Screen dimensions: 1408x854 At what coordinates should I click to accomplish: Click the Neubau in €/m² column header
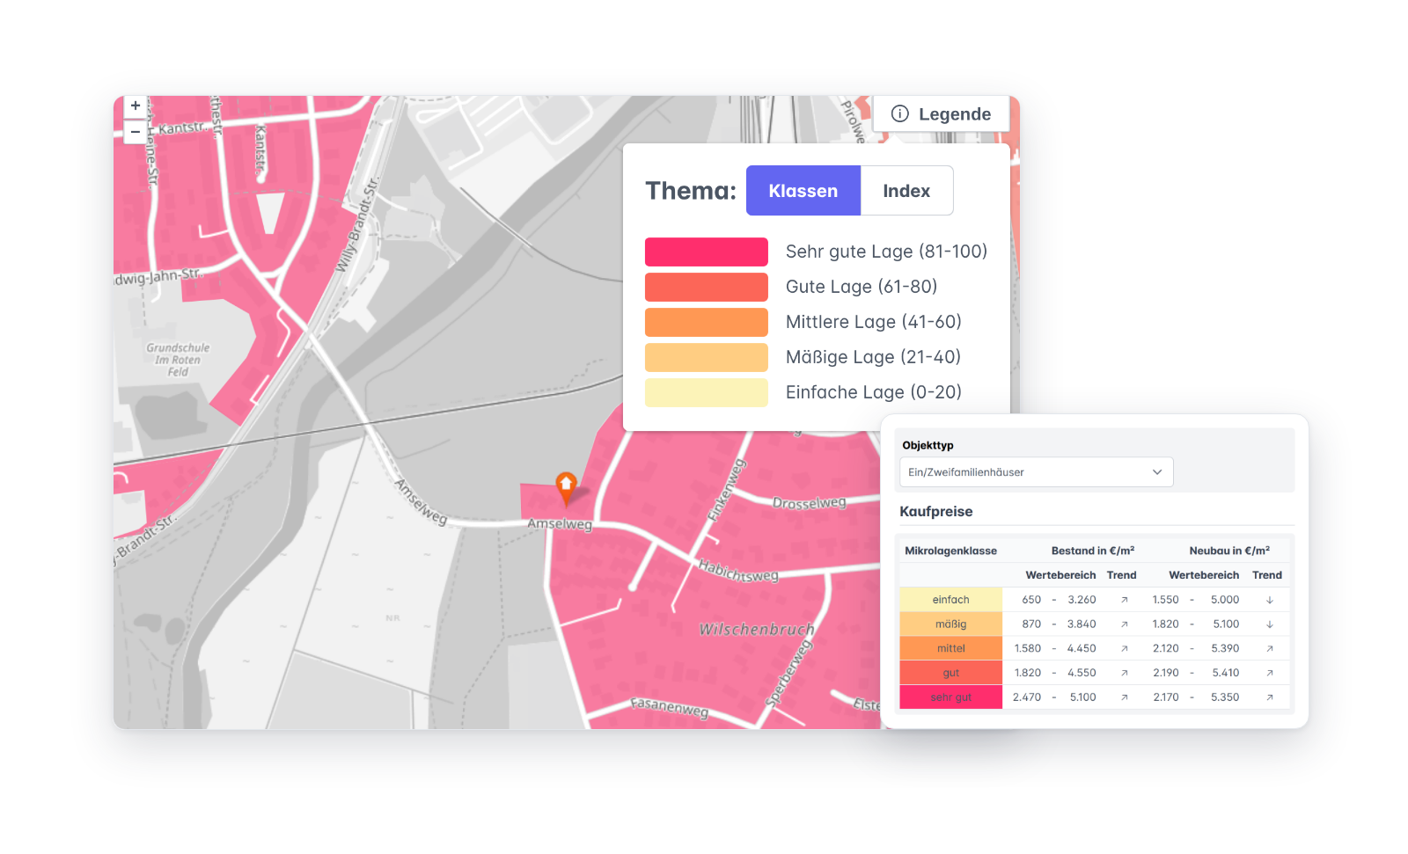1229,551
